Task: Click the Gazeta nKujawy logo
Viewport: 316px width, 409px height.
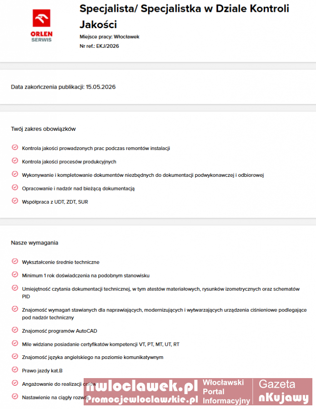Action: click(x=283, y=391)
